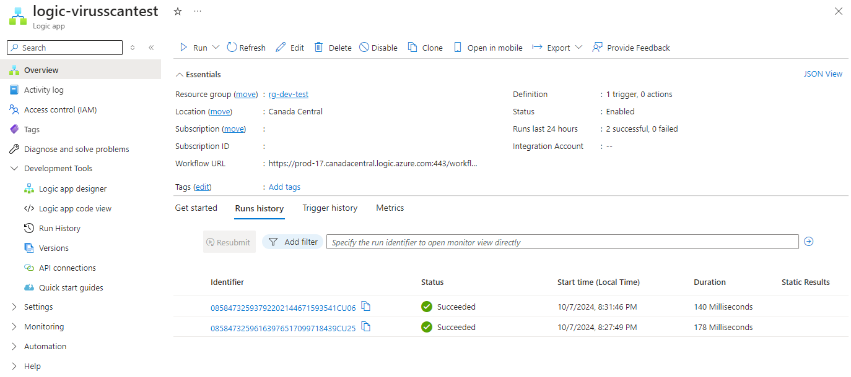Click the Activity log icon in sidebar
851x377 pixels.
click(x=14, y=90)
